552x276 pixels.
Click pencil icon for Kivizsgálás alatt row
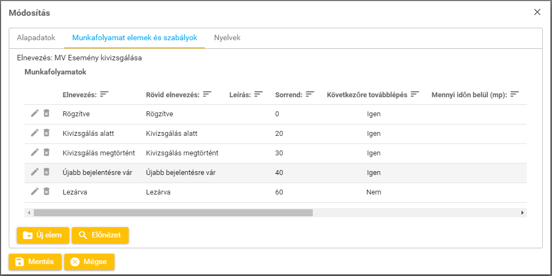[35, 133]
